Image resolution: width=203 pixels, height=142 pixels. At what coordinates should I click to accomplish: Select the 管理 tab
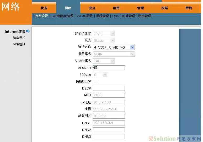tap(140, 8)
